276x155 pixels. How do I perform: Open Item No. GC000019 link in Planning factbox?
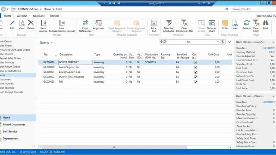[x=269, y=102]
